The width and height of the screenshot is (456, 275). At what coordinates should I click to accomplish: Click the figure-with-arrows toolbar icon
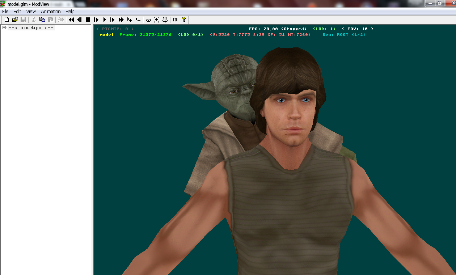pos(157,20)
